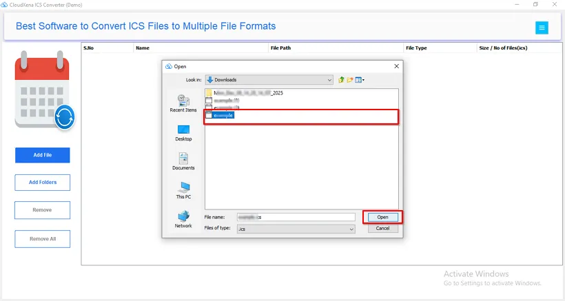Select Recent Items in dialog sidebar
Screen dimensions: 565x301
click(183, 103)
